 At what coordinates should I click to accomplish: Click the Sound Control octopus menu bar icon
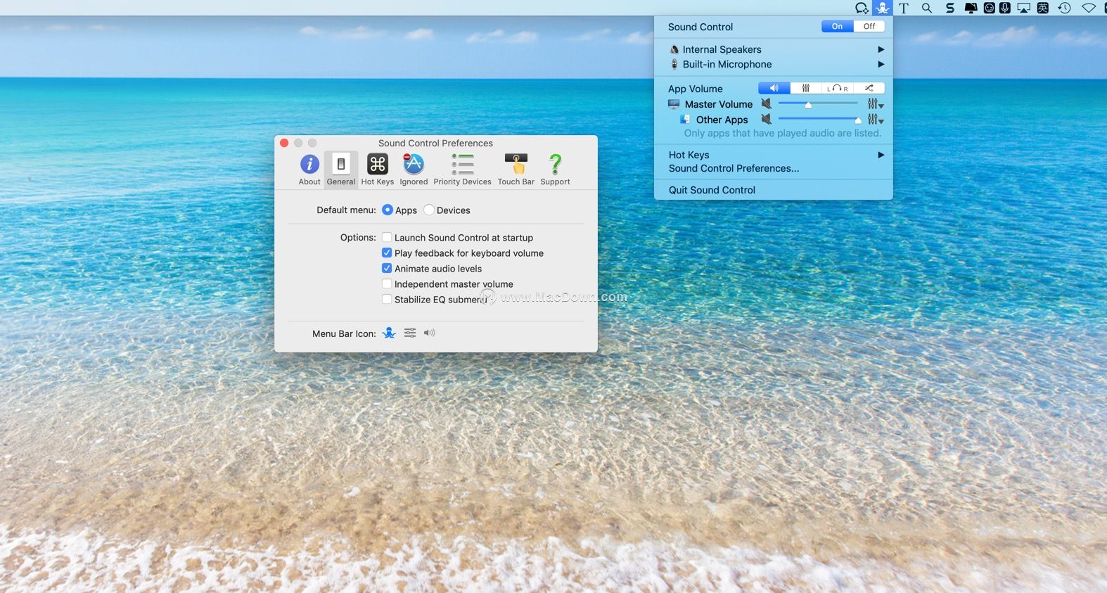(882, 8)
